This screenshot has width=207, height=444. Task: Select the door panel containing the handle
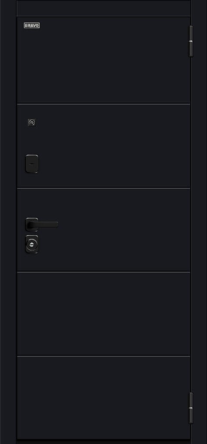point(103,230)
